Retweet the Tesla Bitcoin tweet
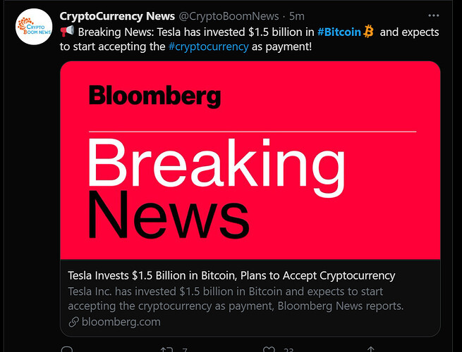Image resolution: width=462 pixels, height=352 pixels. tap(167, 350)
